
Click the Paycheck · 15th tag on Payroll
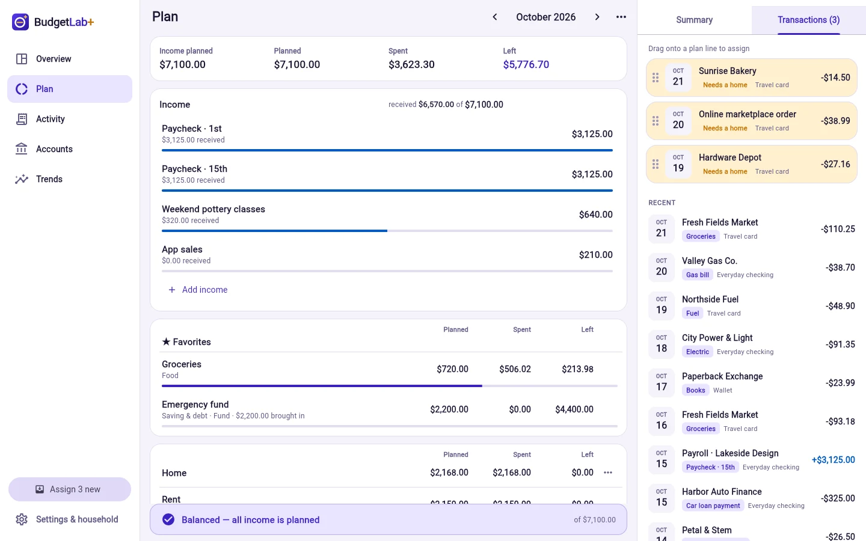(710, 467)
